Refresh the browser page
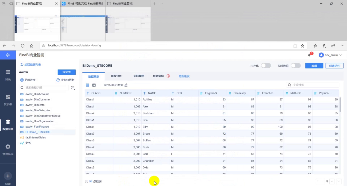Screen dimensions: 347x186 (x=22, y=46)
